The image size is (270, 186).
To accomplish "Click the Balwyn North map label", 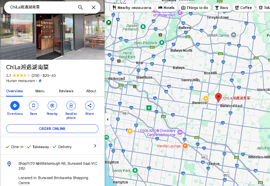I will pyautogui.click(x=181, y=50).
